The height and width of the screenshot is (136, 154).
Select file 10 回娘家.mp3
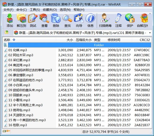tap(77, 95)
